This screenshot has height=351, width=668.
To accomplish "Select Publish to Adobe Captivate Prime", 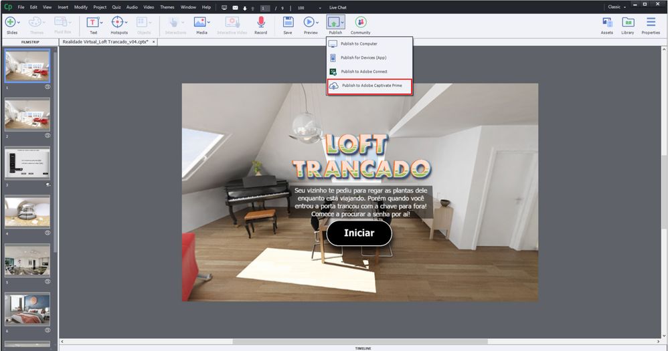I will (x=369, y=86).
